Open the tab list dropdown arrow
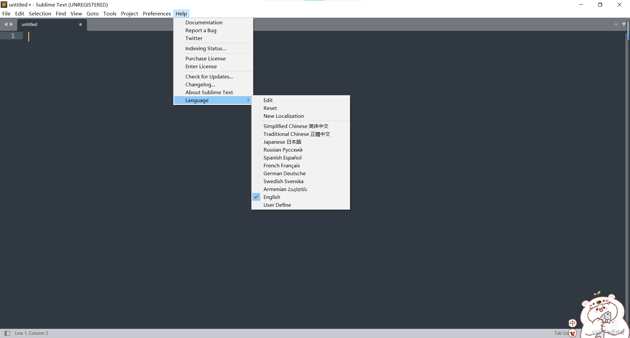 click(624, 24)
